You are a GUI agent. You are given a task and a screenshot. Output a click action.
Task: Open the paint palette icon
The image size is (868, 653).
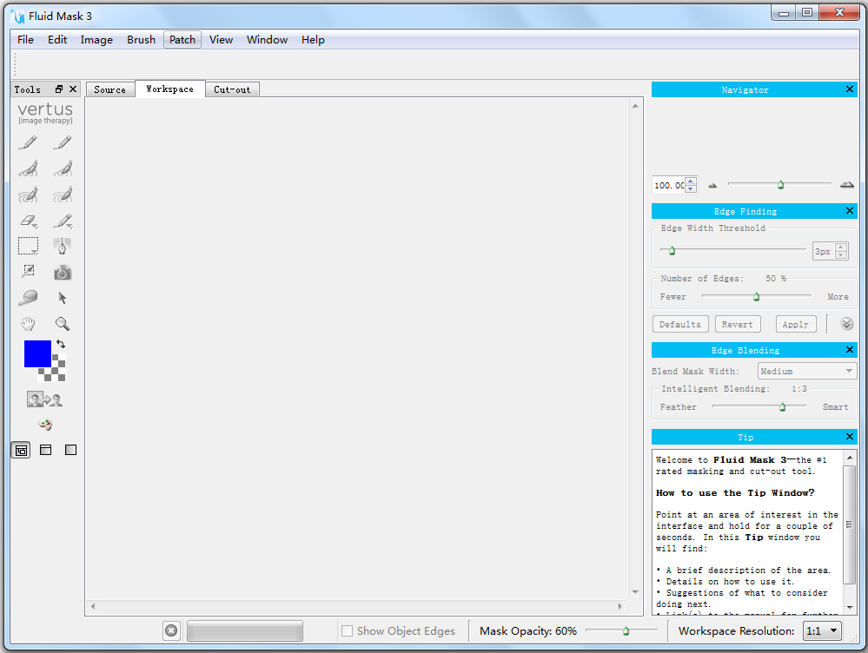[45, 425]
